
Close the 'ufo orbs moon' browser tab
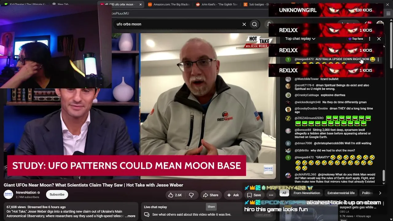click(140, 4)
